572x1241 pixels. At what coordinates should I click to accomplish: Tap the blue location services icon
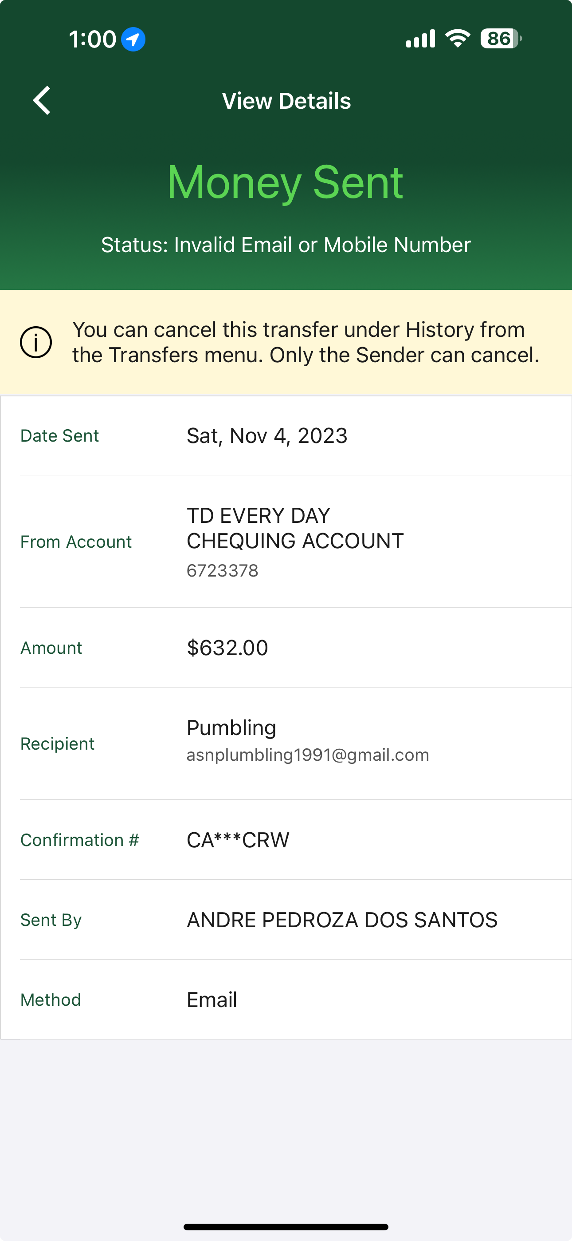tap(133, 39)
